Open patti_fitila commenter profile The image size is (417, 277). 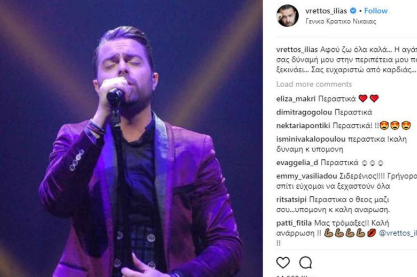294,223
